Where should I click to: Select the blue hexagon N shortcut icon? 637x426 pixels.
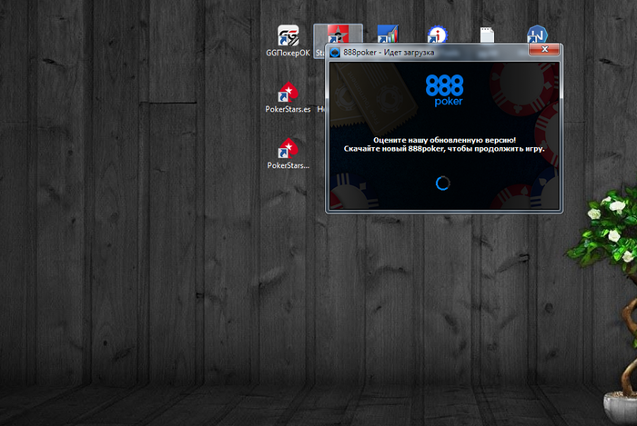537,35
